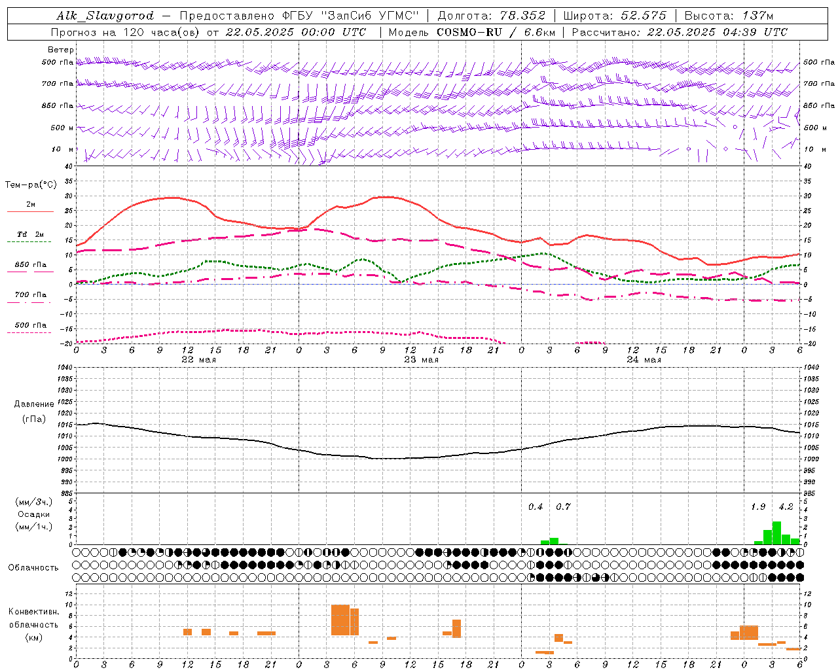Click the 22 мая date label
Image resolution: width=838 pixels, height=670 pixels.
(198, 360)
